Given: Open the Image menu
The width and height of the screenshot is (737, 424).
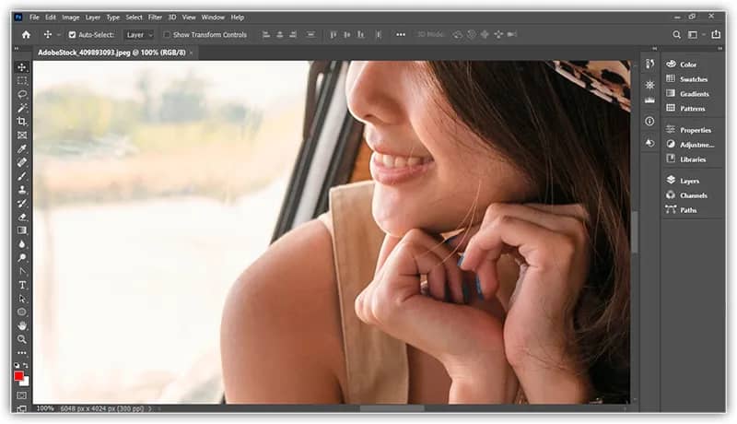Looking at the screenshot, I should (x=71, y=18).
